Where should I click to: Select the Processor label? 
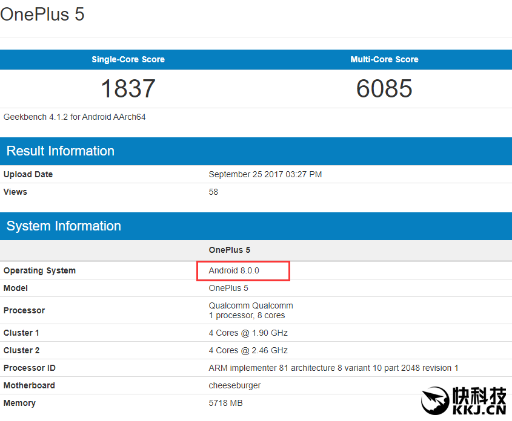pyautogui.click(x=24, y=310)
